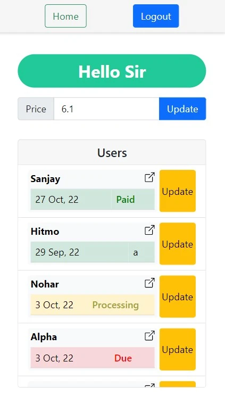Screen dimensions: 225x403
Task: Click the Users list header
Action: pos(112,152)
